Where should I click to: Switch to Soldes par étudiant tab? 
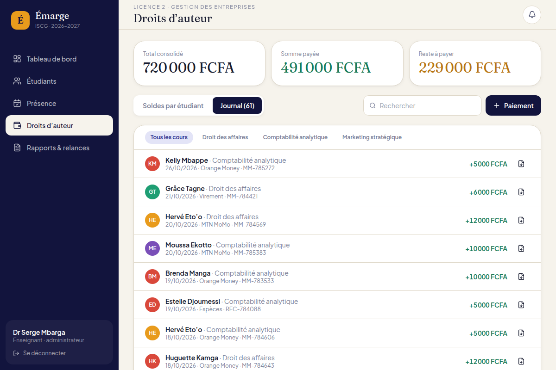pos(173,105)
